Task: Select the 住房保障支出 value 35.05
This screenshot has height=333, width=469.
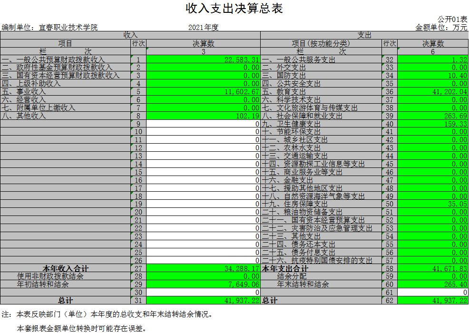Action: [432, 204]
